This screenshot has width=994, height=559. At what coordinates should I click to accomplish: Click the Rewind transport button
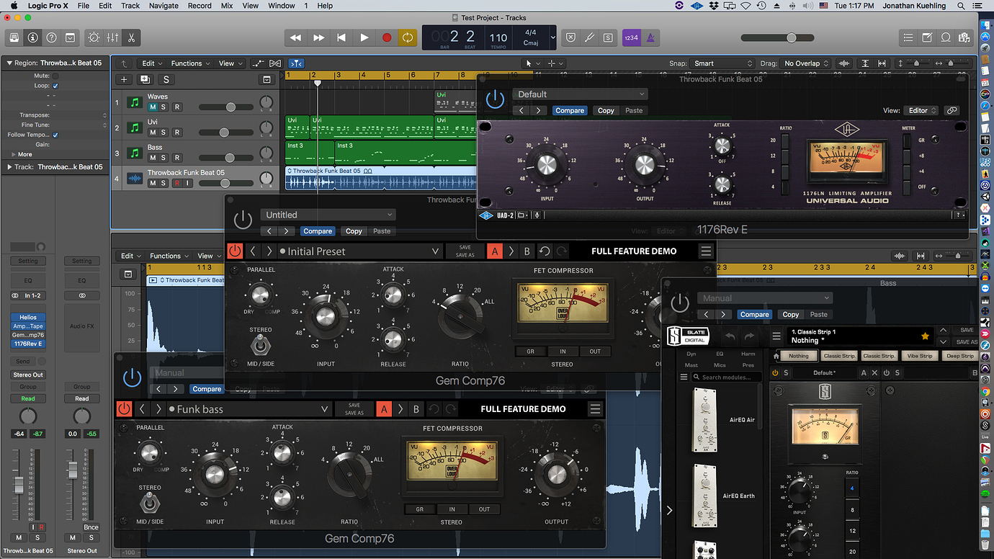(x=295, y=37)
